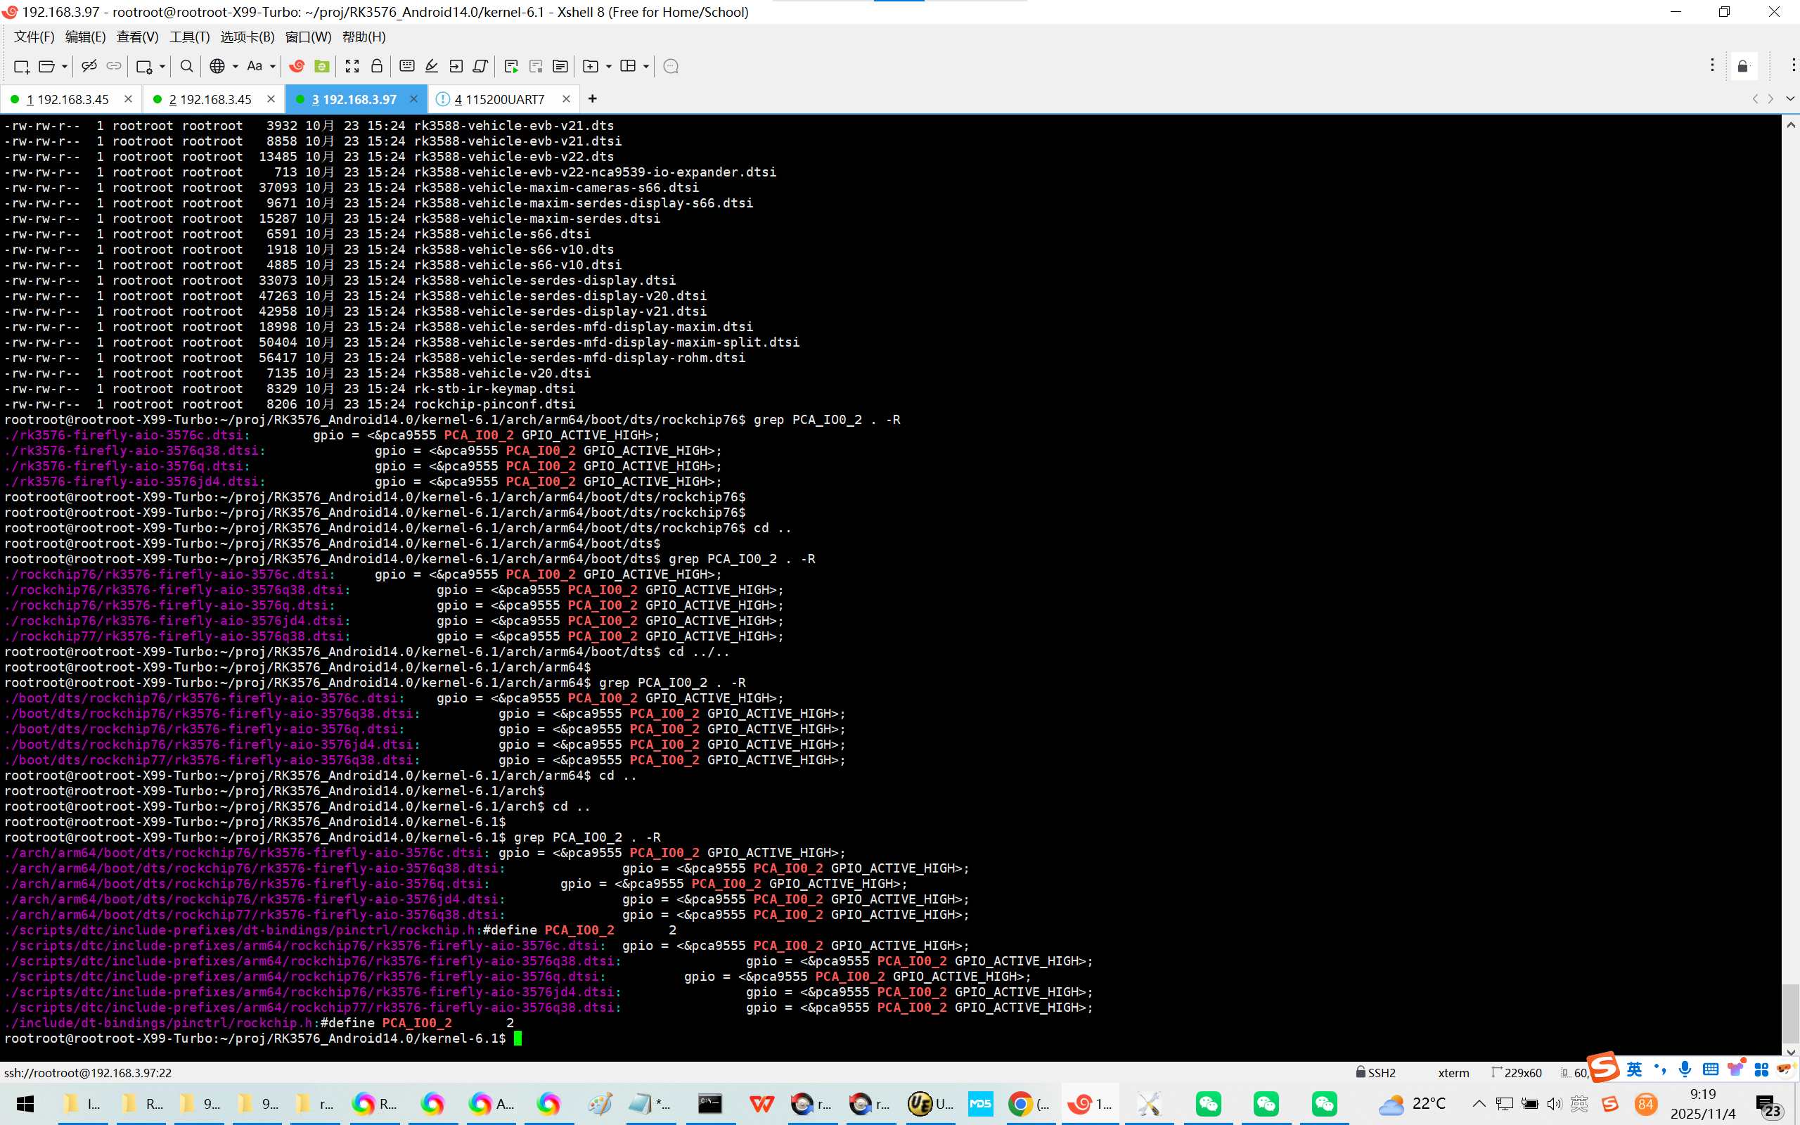Toggle the compose bar keyboard icon
The image size is (1800, 1125).
tap(406, 66)
